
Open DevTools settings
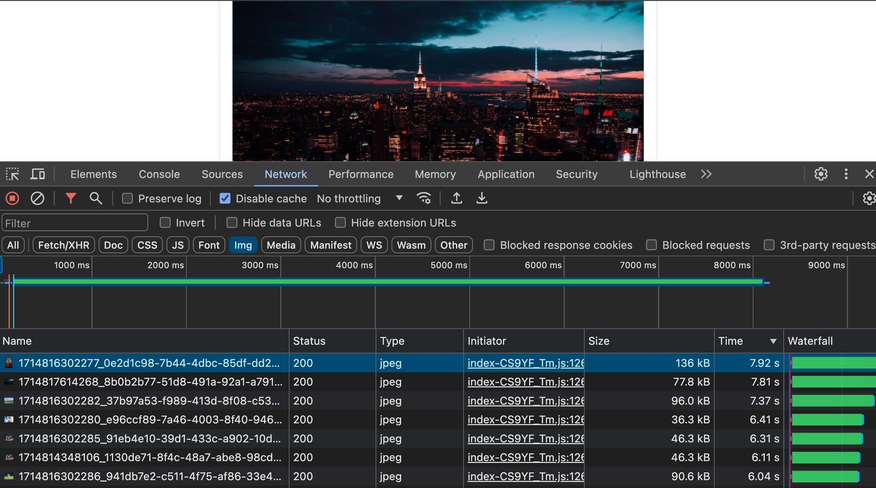(x=821, y=174)
